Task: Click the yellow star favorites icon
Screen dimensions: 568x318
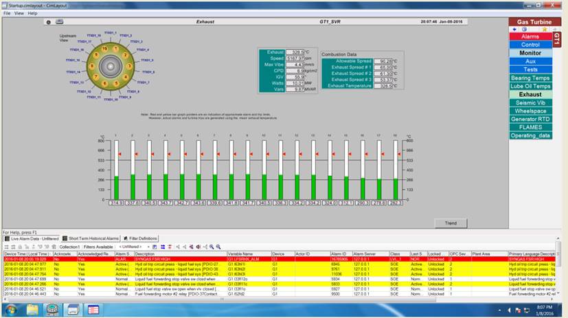Action: coord(545,30)
